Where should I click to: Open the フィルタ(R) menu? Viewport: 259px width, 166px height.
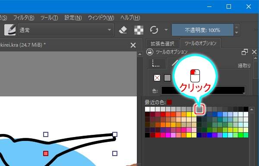click(24, 18)
